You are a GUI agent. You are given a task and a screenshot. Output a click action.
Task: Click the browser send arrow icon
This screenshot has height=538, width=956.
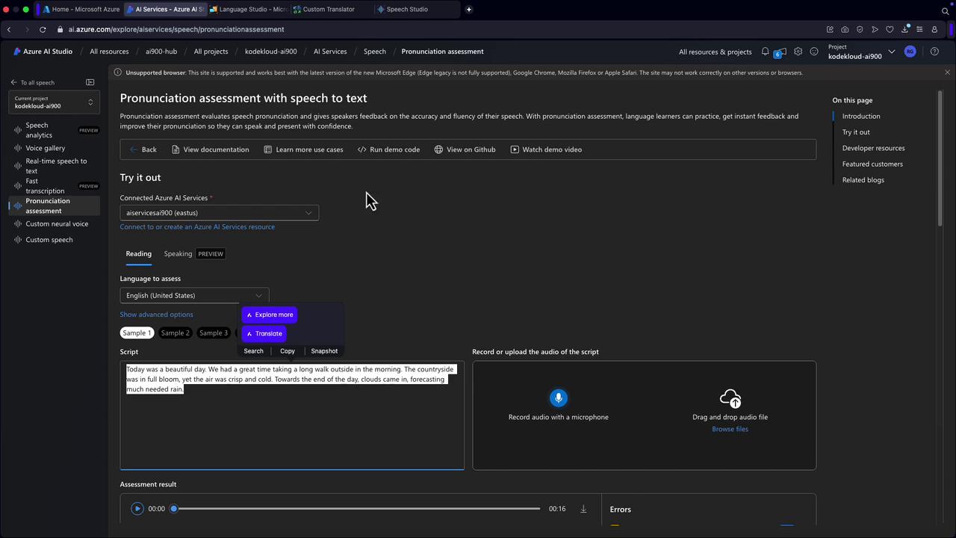coord(875,29)
